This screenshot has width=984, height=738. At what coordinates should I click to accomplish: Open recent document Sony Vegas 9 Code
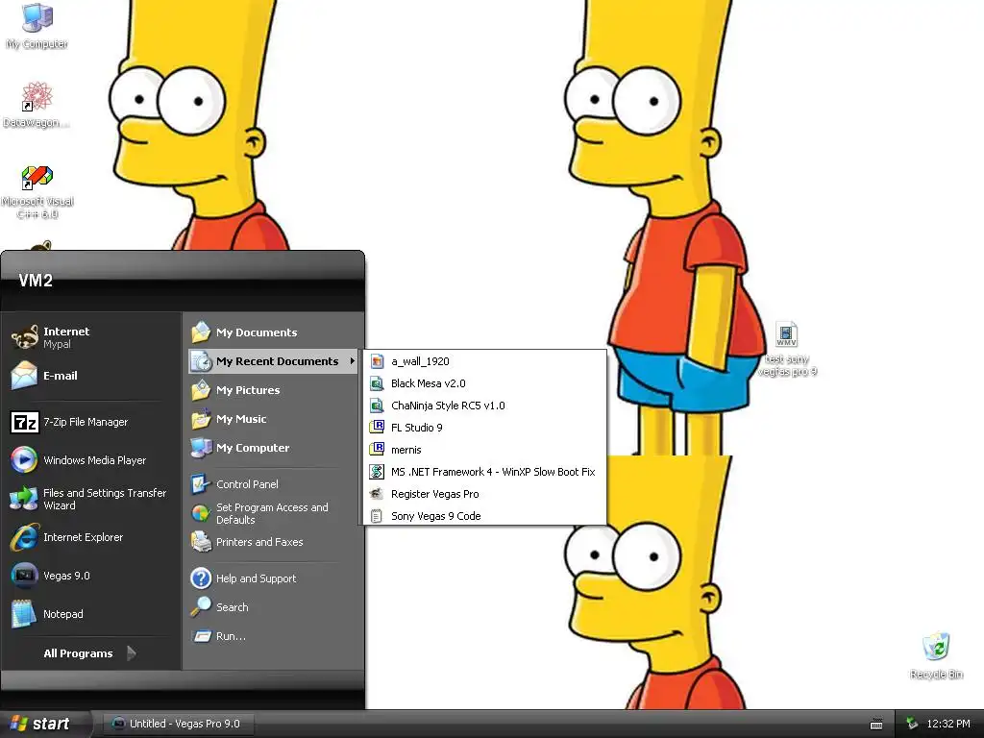[485, 516]
